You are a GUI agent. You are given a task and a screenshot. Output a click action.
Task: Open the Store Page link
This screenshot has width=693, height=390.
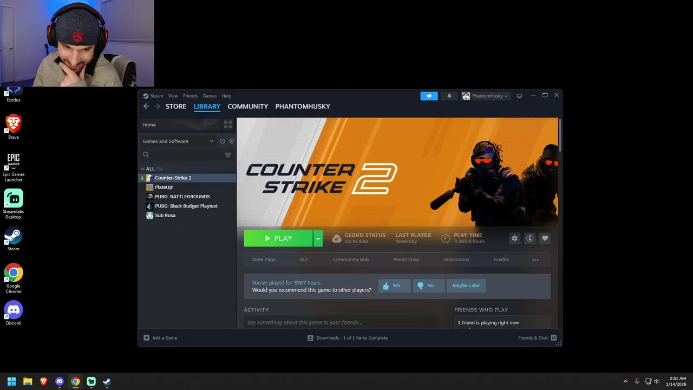[264, 259]
